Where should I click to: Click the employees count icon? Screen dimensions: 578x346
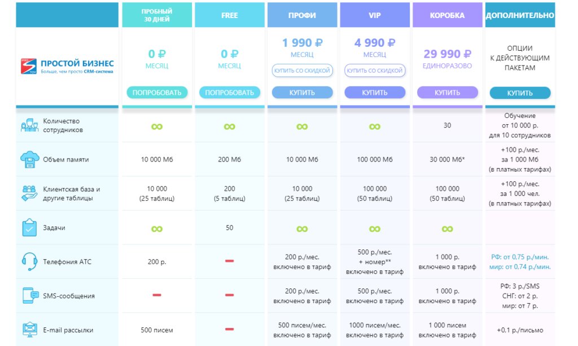[29, 126]
